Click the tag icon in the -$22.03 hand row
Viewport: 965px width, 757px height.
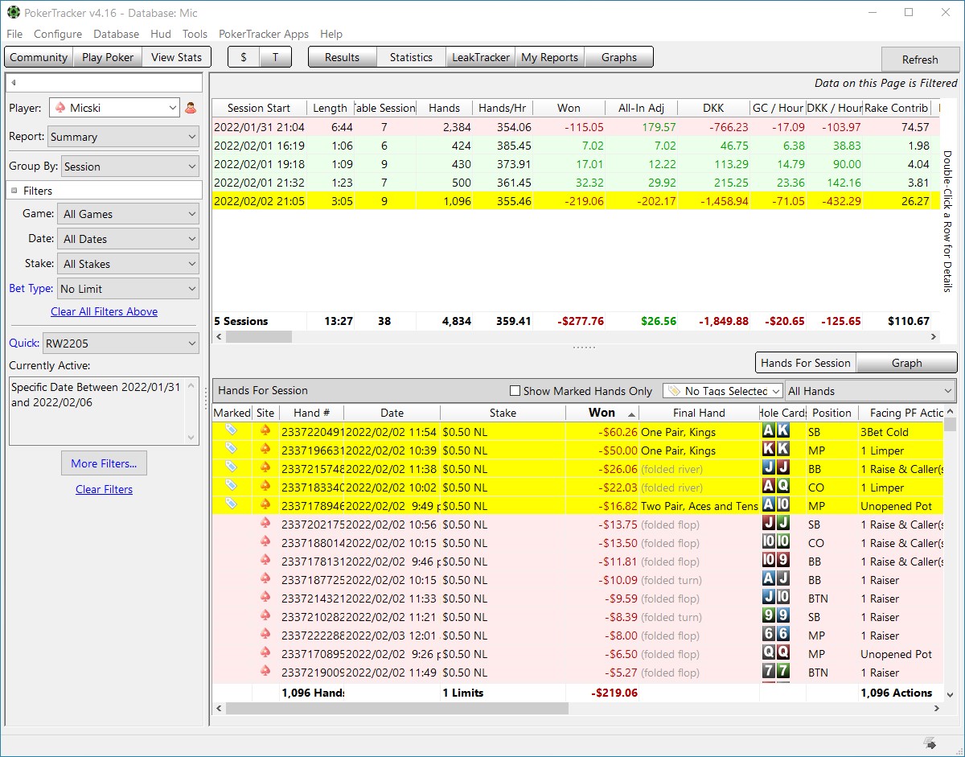[x=232, y=486]
